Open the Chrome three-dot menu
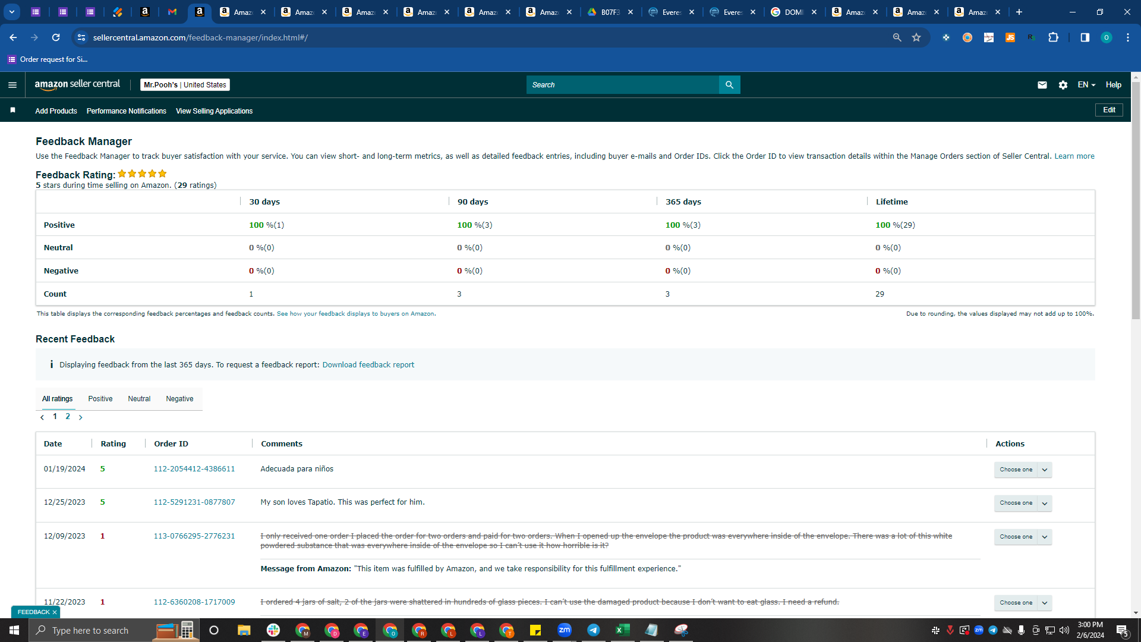This screenshot has width=1141, height=642. [1128, 37]
